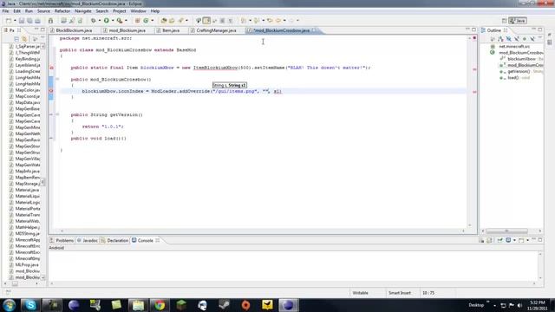555x312 pixels.
Task: Click the error marker beside blockiumXbow.iconIndex line
Action: pos(51,91)
